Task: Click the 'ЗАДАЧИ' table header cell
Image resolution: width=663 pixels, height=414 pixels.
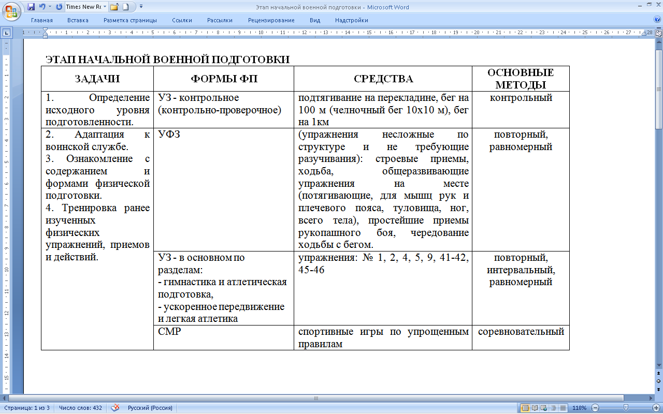Action: tap(97, 79)
